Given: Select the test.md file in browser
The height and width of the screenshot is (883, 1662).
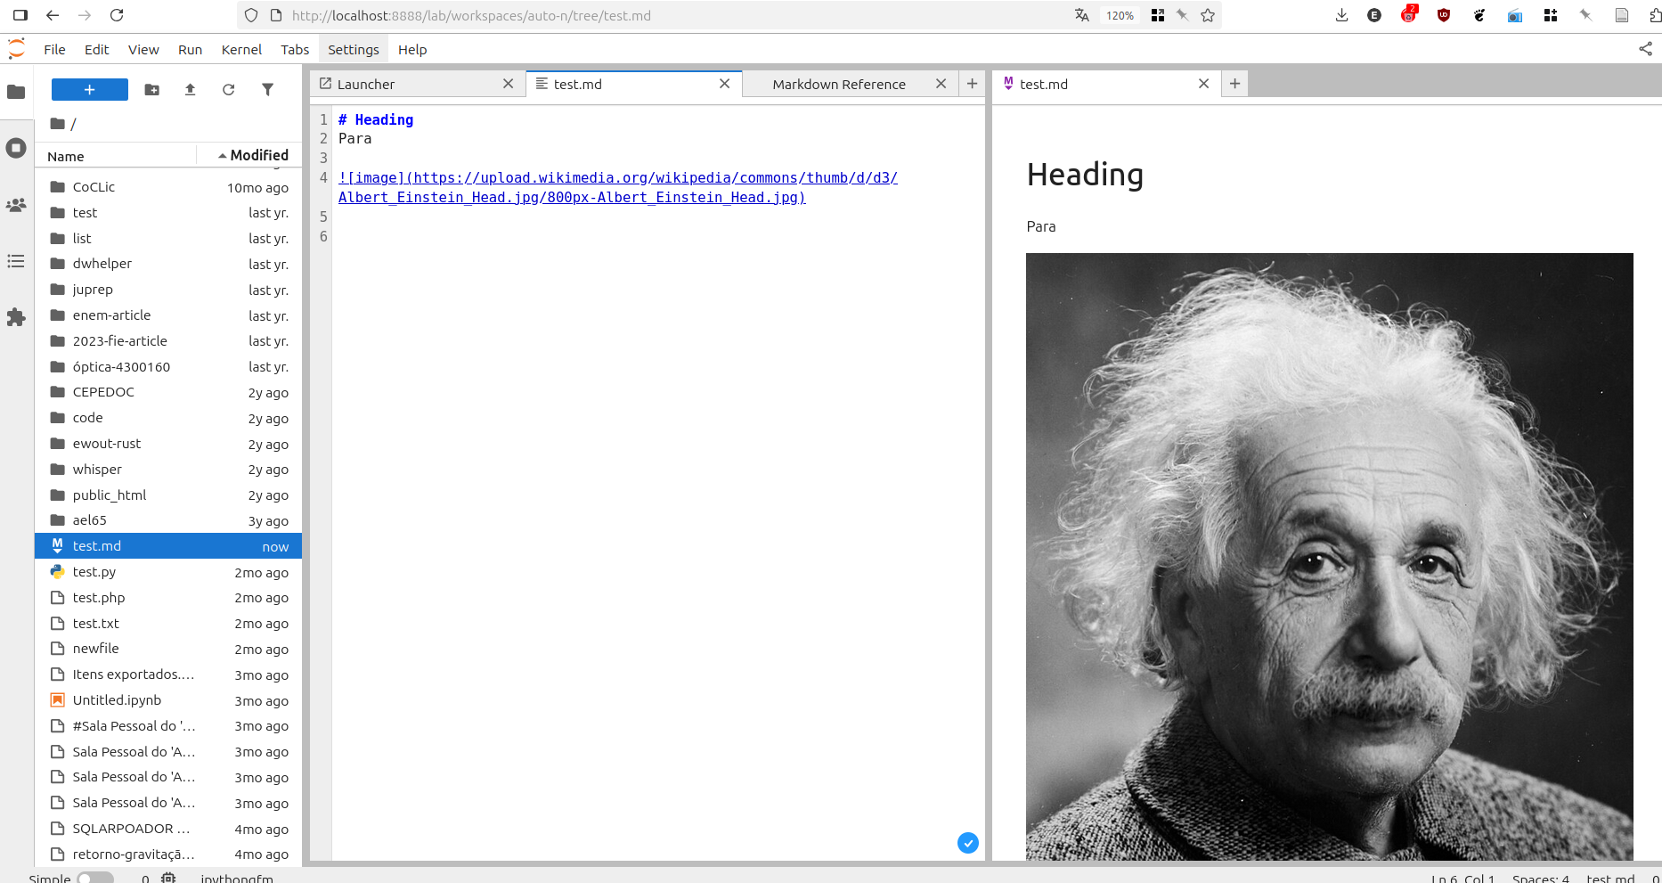Looking at the screenshot, I should click(169, 546).
